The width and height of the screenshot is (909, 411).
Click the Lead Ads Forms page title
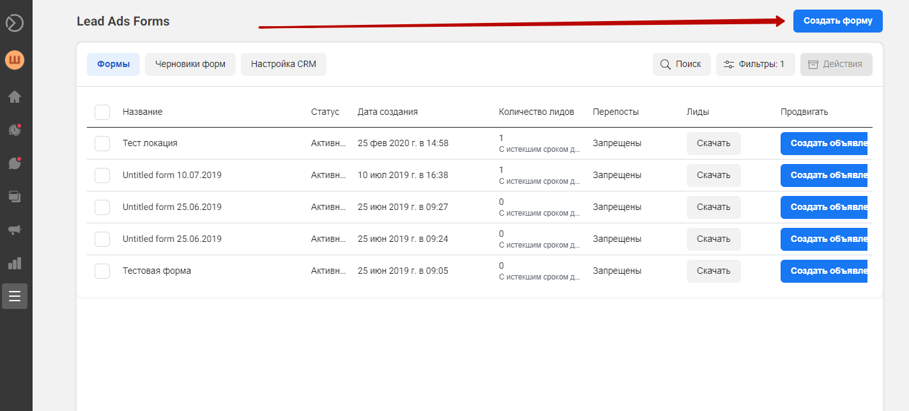point(123,21)
